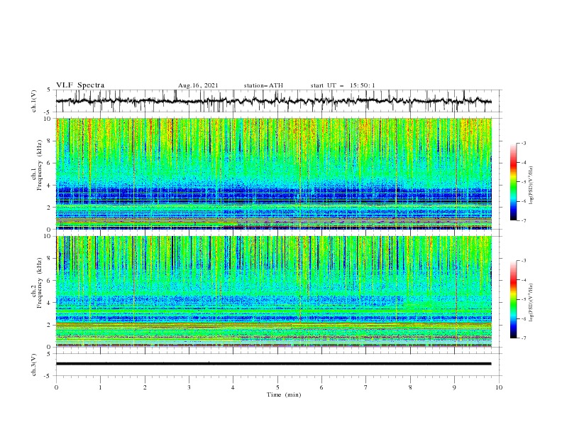Click the time axis tick label "9"
This screenshot has height=435, width=562.
coord(454,387)
